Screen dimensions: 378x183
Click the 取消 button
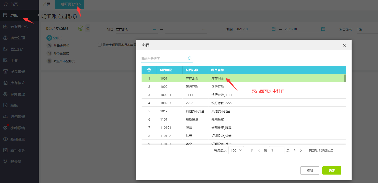[x=310, y=170]
